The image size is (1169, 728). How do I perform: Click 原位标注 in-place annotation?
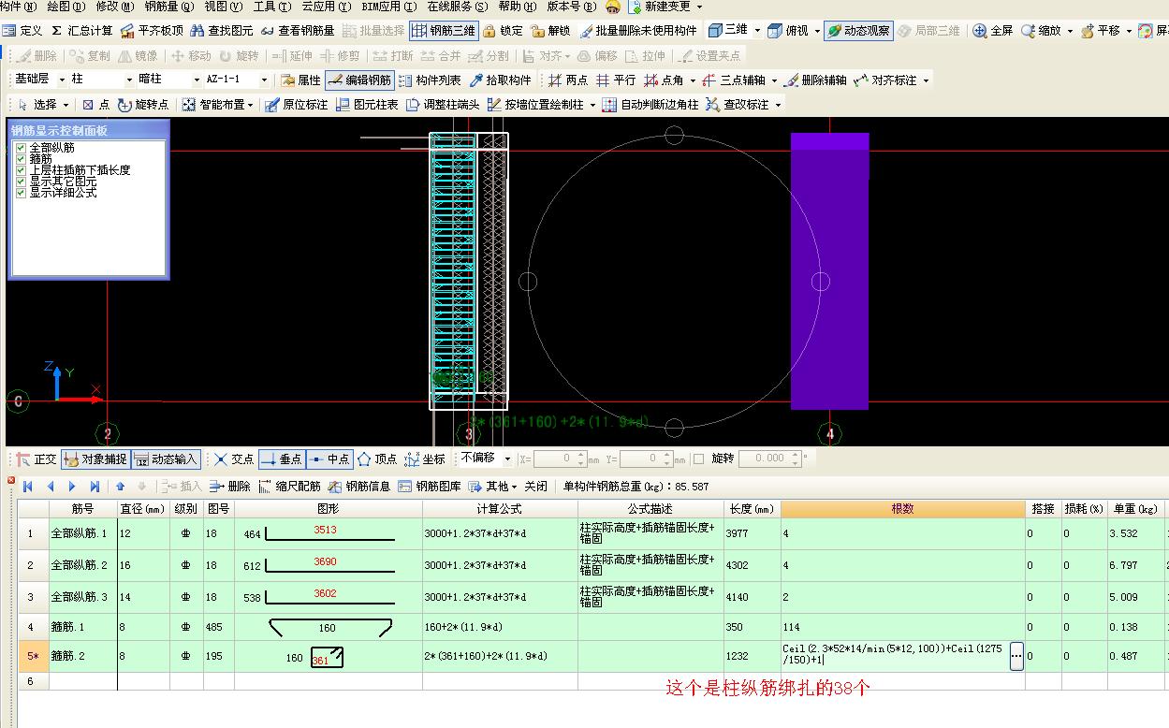pyautogui.click(x=296, y=105)
